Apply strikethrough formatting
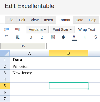The width and height of the screenshot is (100, 102). (x=96, y=37)
